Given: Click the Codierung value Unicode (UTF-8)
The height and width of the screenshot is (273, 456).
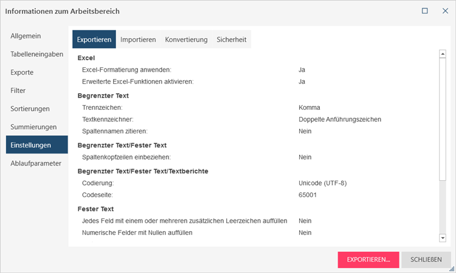Looking at the screenshot, I should click(x=322, y=183).
